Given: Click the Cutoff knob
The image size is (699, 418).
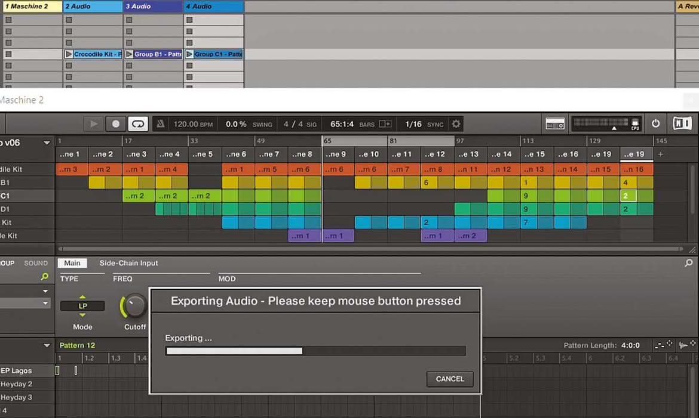Looking at the screenshot, I should click(x=134, y=306).
